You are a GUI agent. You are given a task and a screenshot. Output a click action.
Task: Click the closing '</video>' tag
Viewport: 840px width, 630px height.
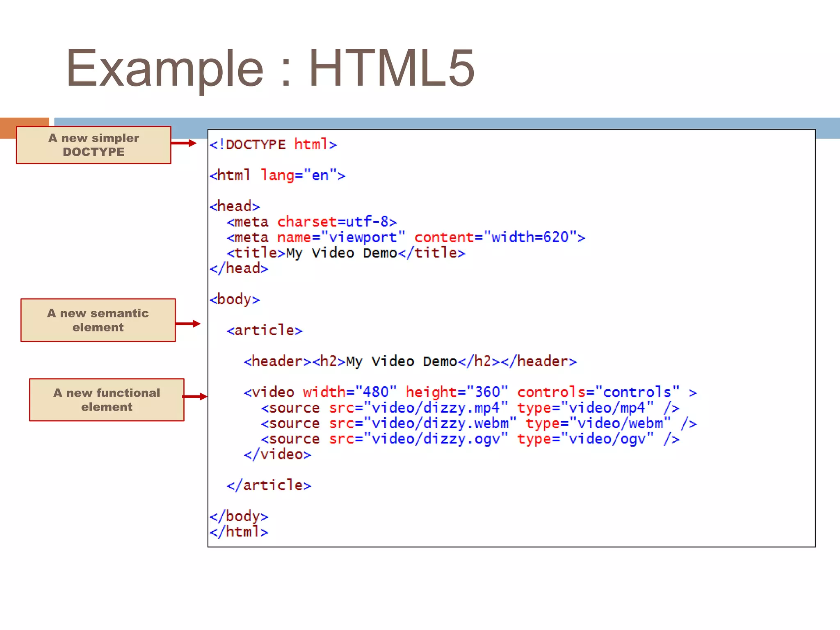[x=277, y=454]
